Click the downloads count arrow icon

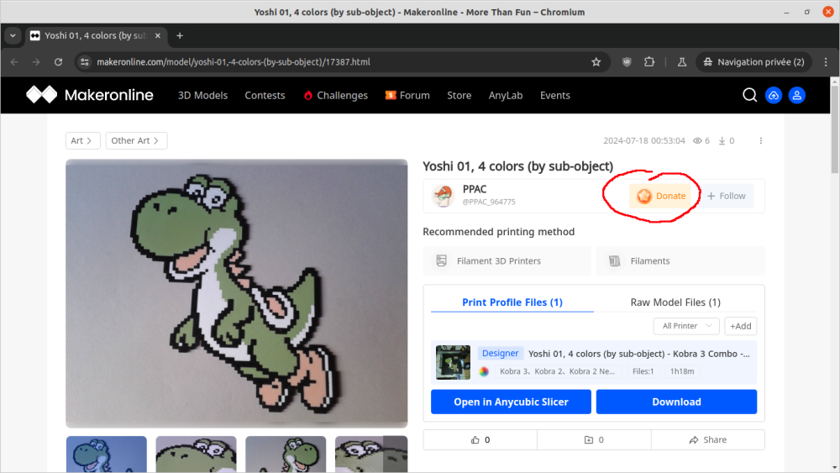(722, 141)
